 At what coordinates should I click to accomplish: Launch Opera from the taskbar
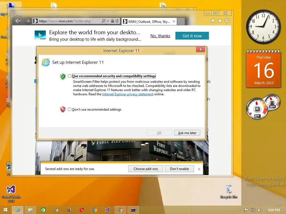pos(82,210)
